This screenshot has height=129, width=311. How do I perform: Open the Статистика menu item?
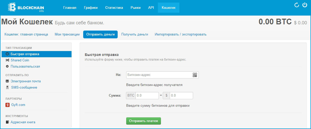114,8
